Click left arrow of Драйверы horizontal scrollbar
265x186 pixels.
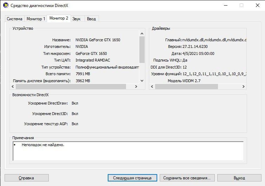point(152,86)
